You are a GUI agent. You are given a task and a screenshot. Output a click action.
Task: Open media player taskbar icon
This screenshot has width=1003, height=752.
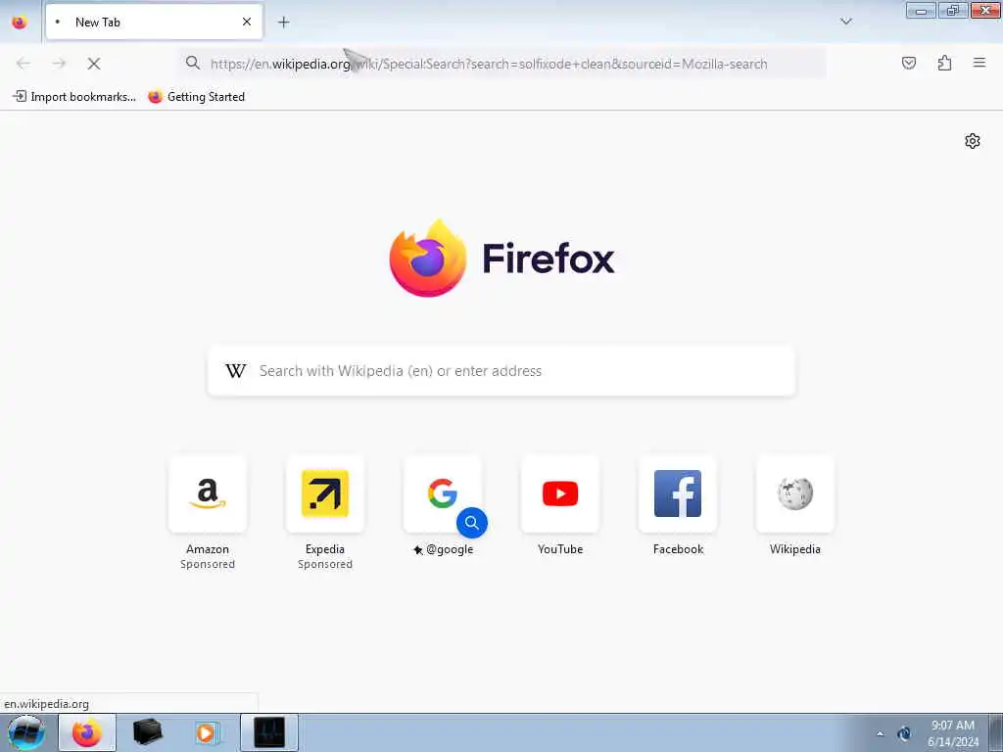(206, 732)
